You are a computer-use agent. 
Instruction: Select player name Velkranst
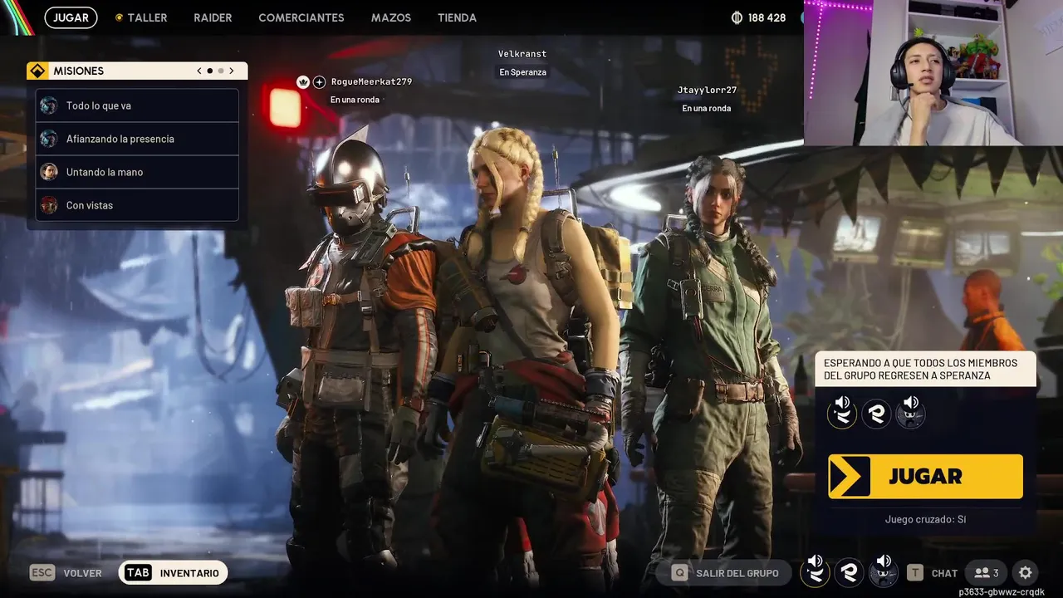click(x=522, y=54)
